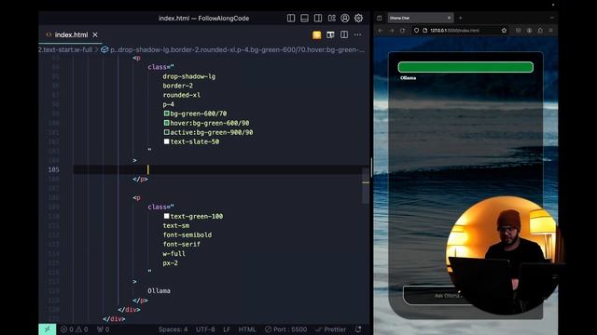The height and width of the screenshot is (335, 597).
Task: Click the hover:bg-green-600/90 color swatch
Action: point(166,123)
